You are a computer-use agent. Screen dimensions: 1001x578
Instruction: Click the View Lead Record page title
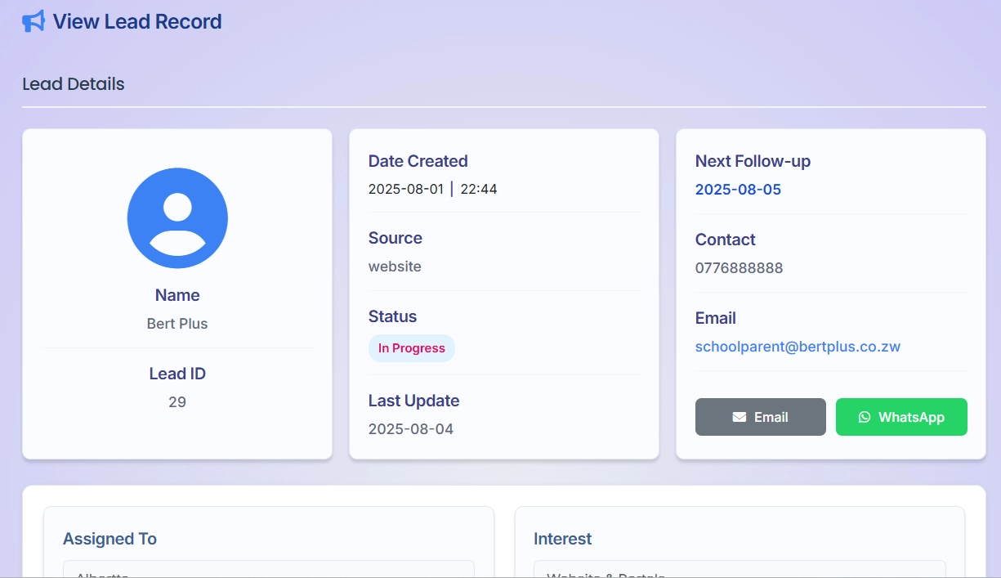click(x=137, y=21)
